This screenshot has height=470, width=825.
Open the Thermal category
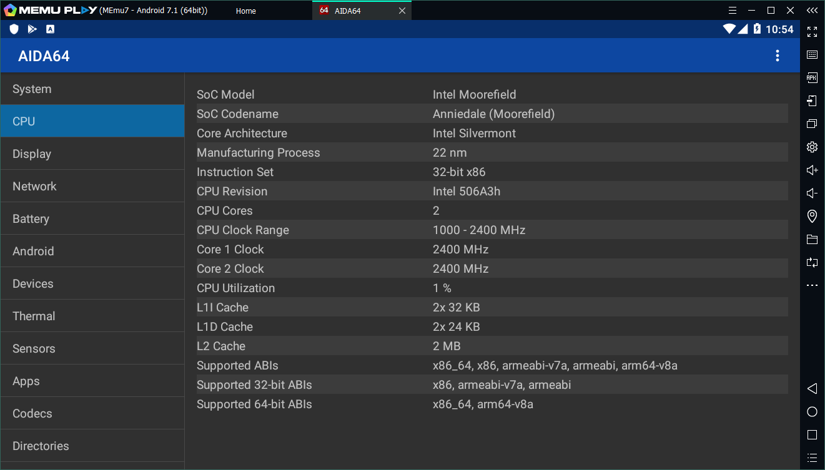coord(92,316)
